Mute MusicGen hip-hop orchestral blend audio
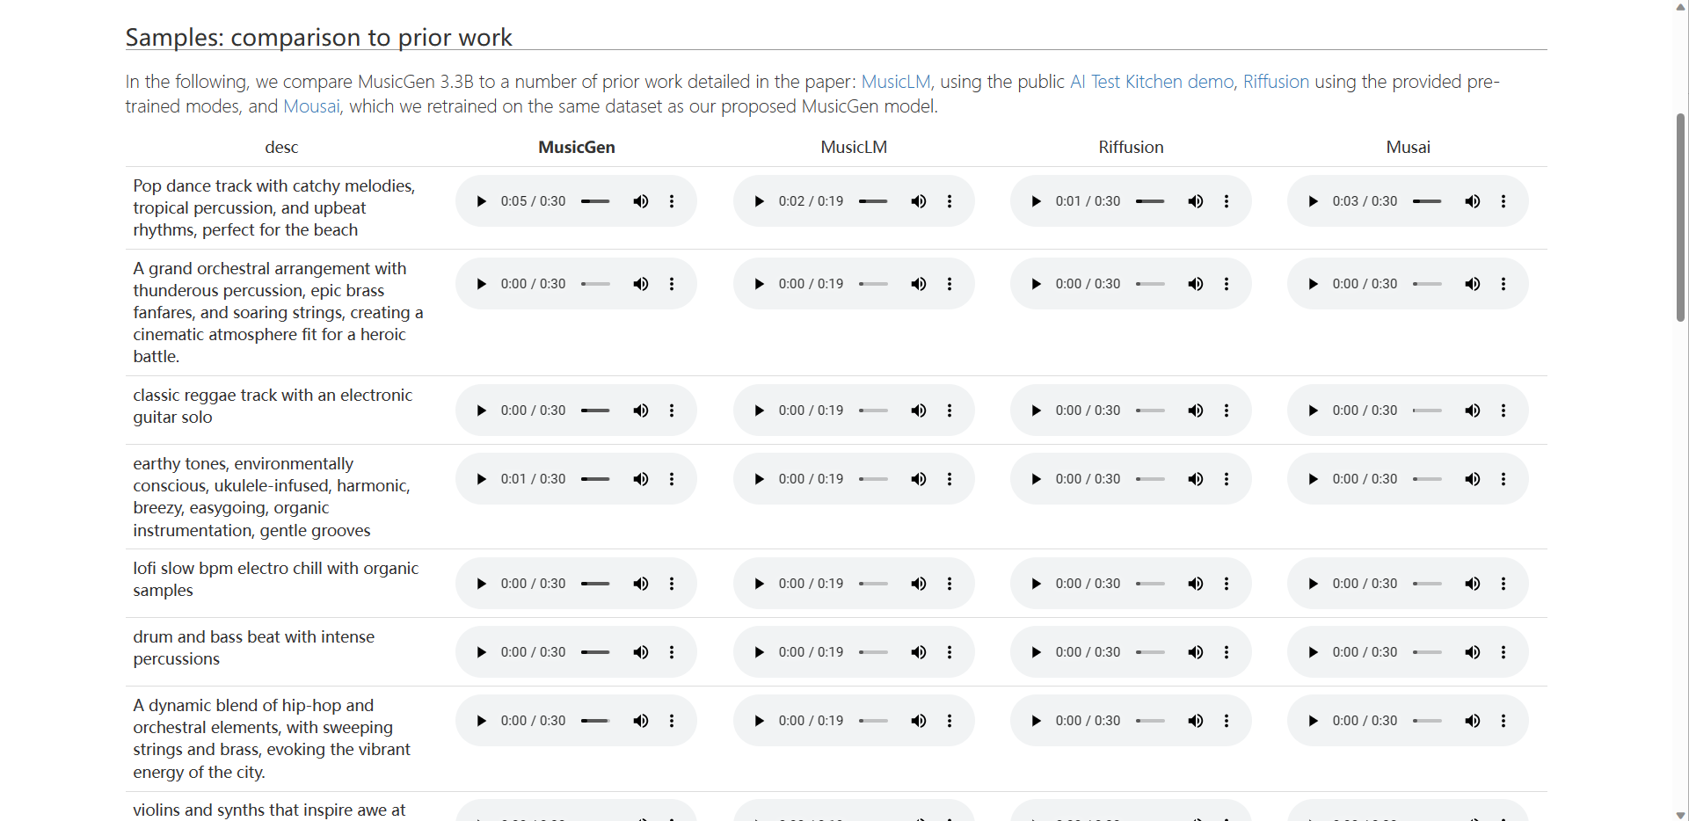 click(641, 721)
